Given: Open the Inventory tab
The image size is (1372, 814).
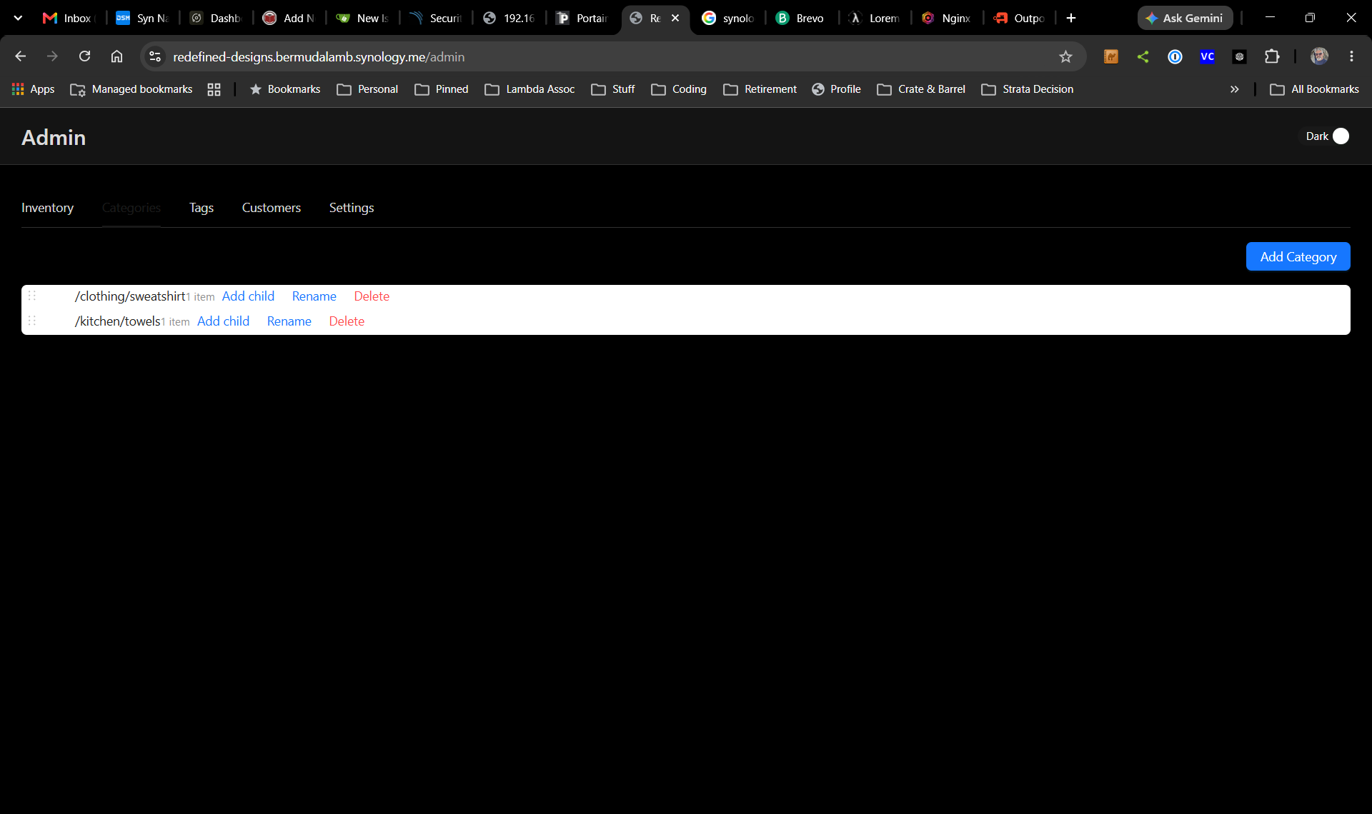Looking at the screenshot, I should (x=47, y=208).
